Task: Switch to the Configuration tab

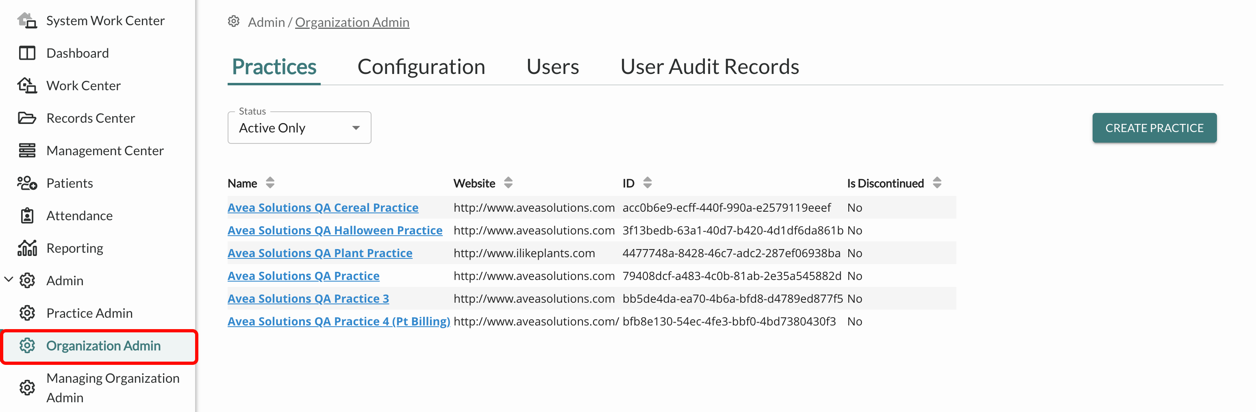Action: click(x=421, y=66)
